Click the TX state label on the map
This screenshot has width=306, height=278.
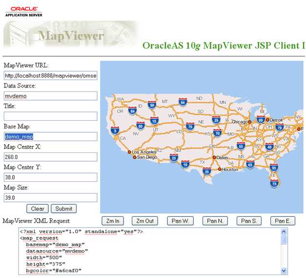pos(202,162)
